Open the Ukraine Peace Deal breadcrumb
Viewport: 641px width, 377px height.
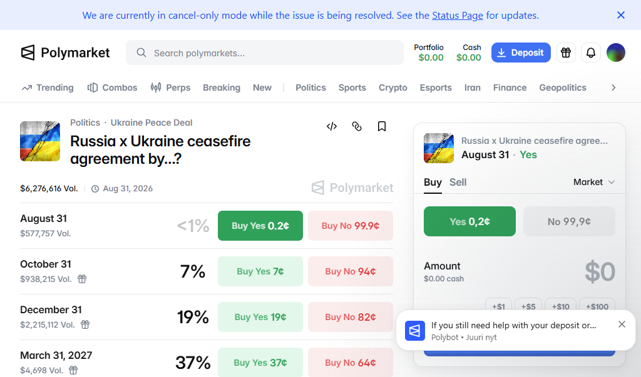click(151, 123)
